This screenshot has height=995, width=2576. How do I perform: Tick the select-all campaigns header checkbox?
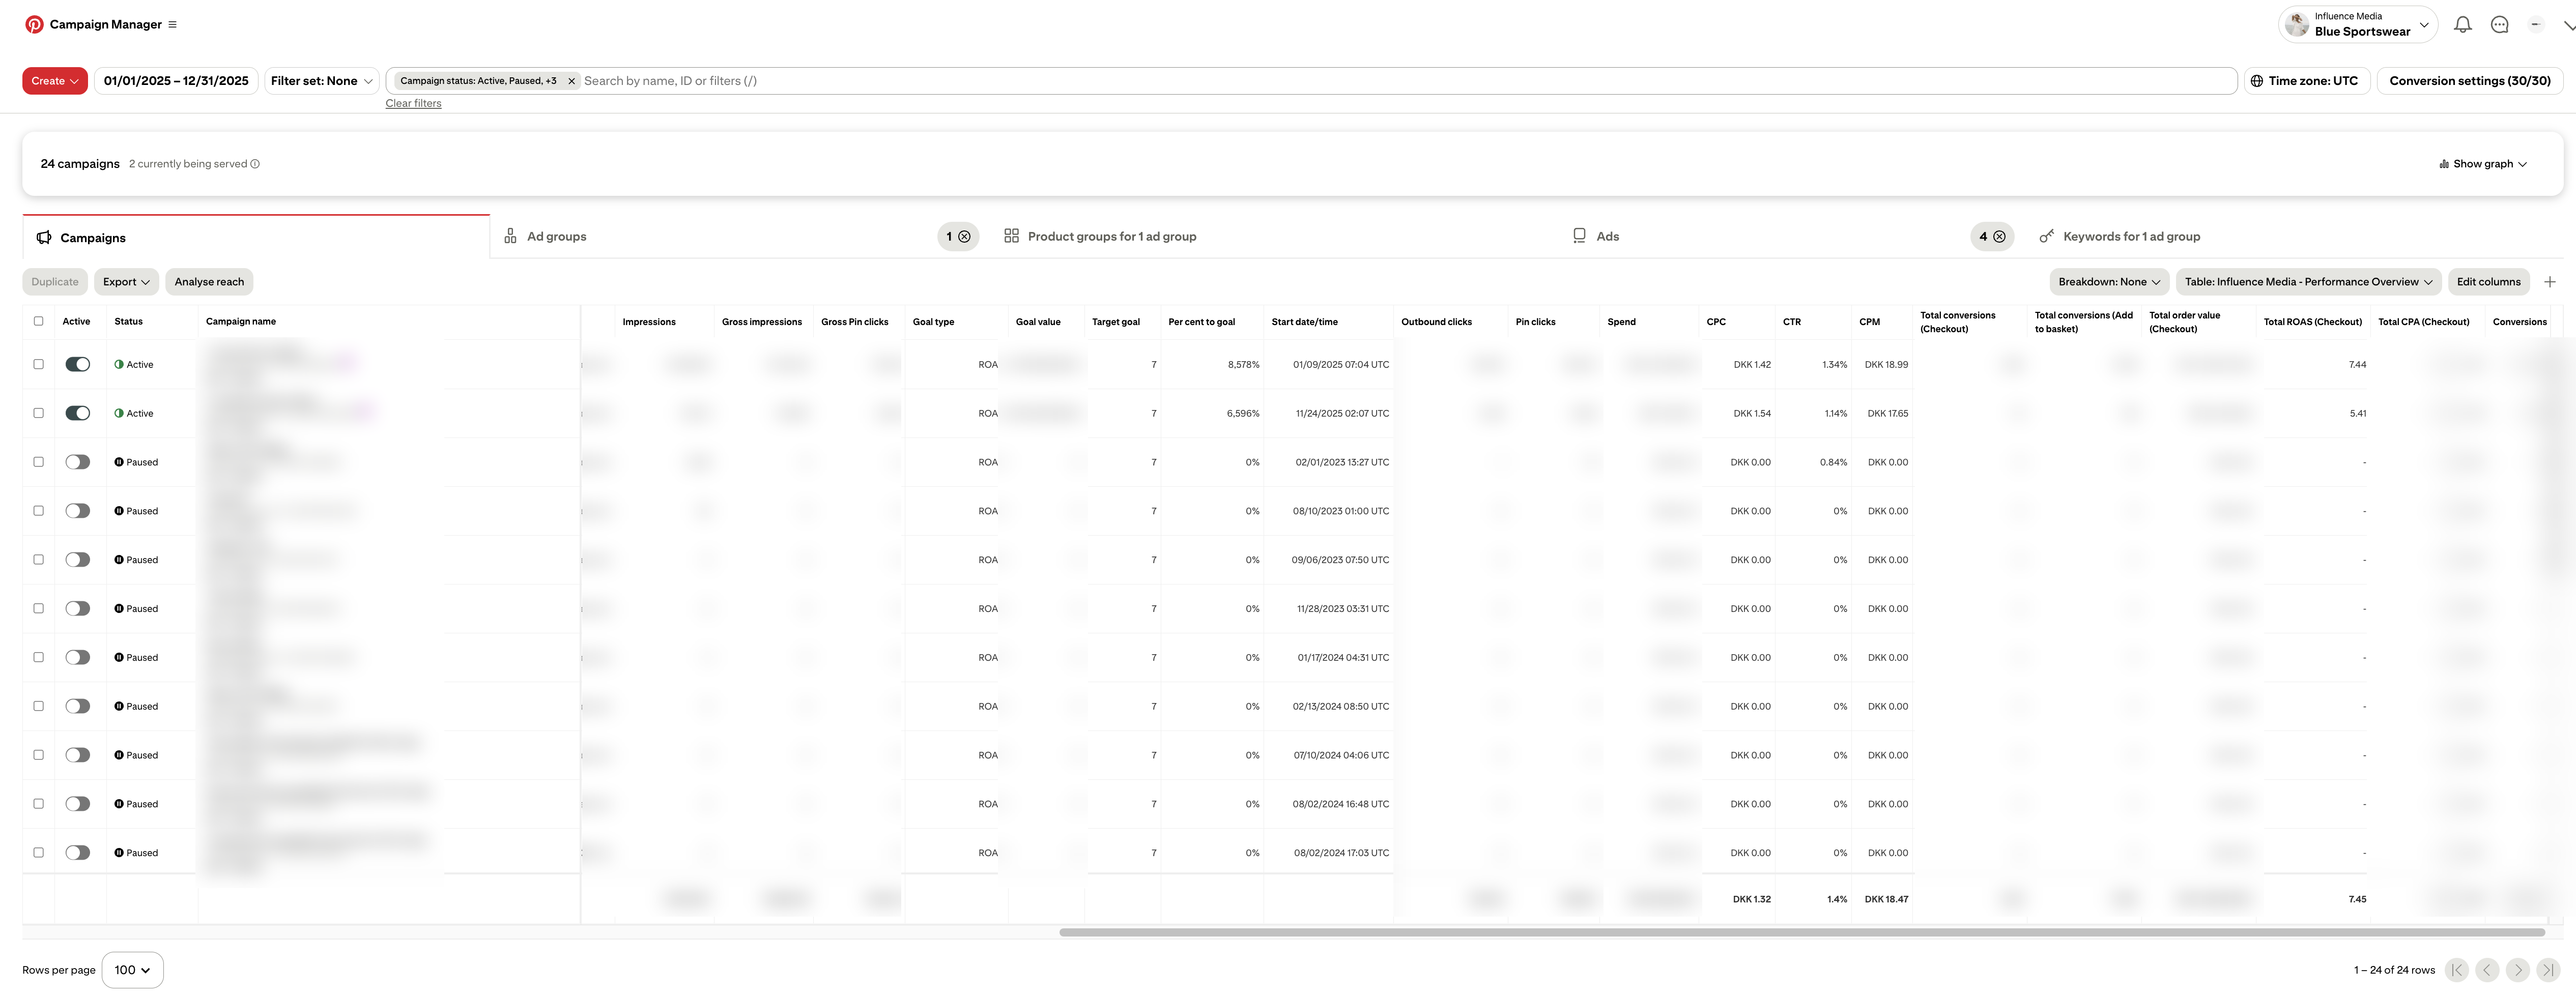click(x=38, y=321)
